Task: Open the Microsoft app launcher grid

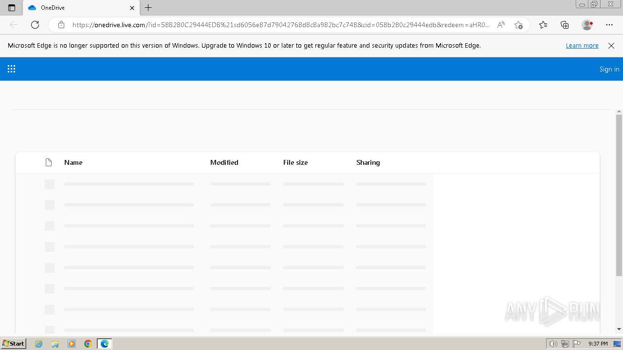Action: click(x=12, y=69)
